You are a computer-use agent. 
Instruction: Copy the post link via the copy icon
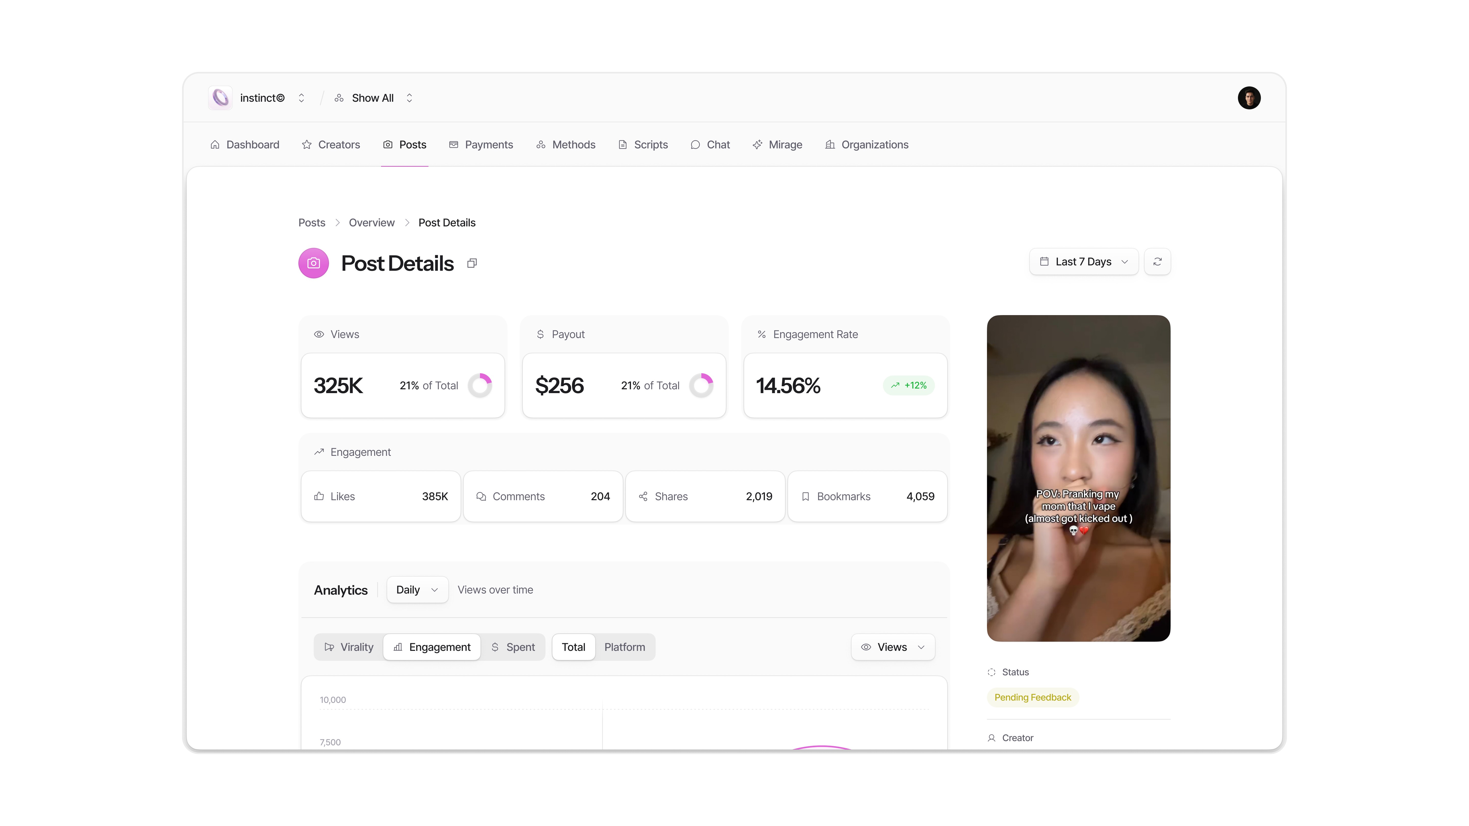(x=472, y=263)
